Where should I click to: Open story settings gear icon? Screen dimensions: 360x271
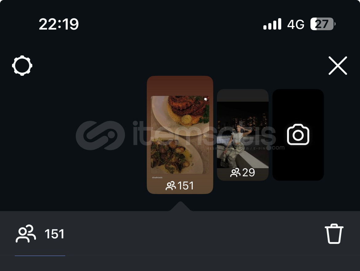click(22, 66)
